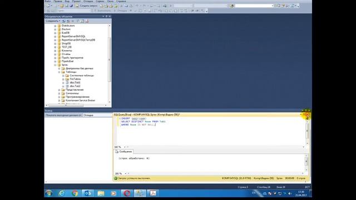356x200 pixels.
Task: Open Google Chrome from the taskbar
Action: (x=75, y=193)
